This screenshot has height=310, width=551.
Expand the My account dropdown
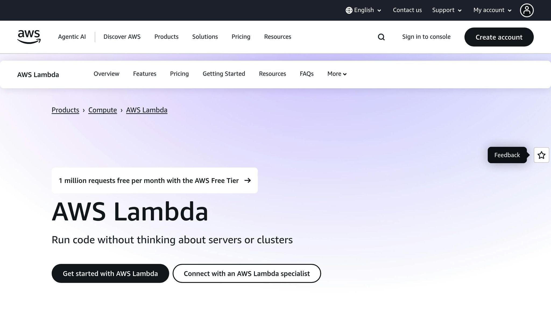click(492, 10)
